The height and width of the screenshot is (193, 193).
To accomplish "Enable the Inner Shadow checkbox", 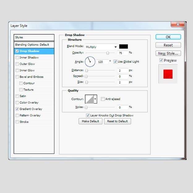I will (17, 58).
